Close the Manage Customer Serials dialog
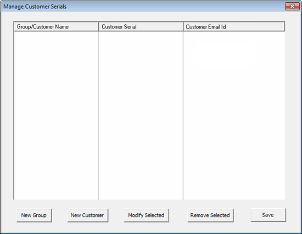Image resolution: width=302 pixels, height=234 pixels. pos(292,7)
